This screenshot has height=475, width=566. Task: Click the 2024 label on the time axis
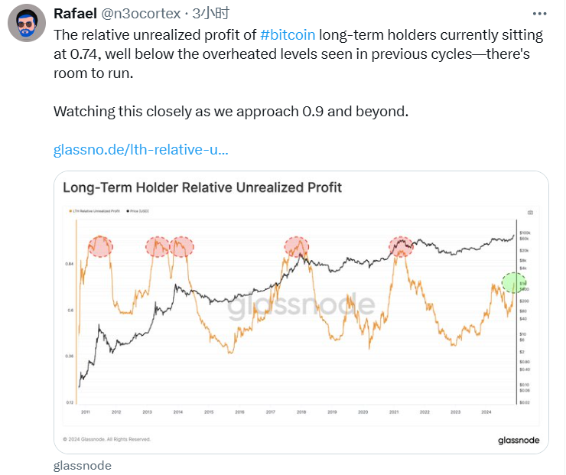[x=486, y=412]
